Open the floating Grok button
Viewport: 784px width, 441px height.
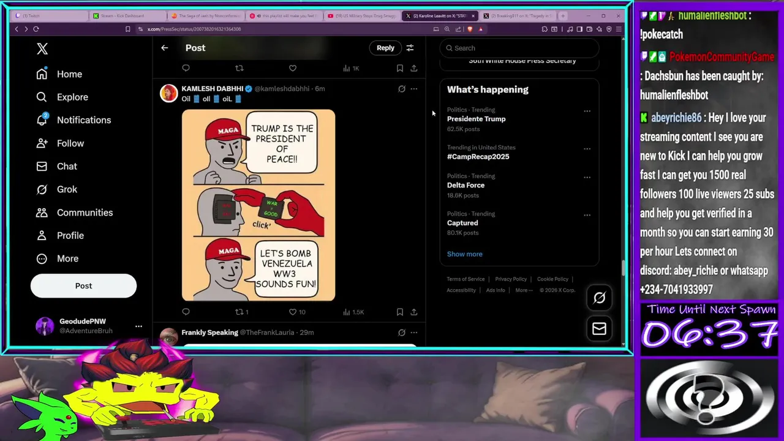click(599, 298)
